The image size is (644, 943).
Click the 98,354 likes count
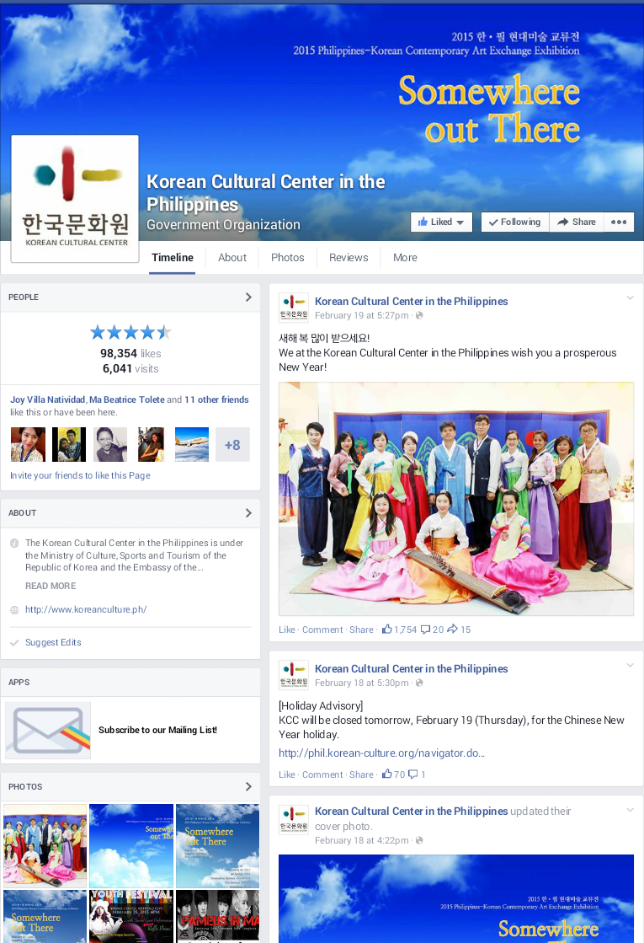[130, 354]
